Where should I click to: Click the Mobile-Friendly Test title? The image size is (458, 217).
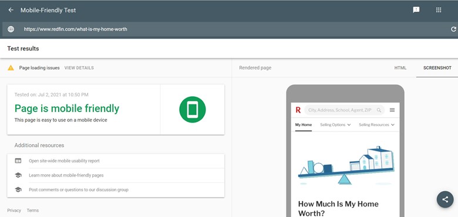pyautogui.click(x=48, y=10)
